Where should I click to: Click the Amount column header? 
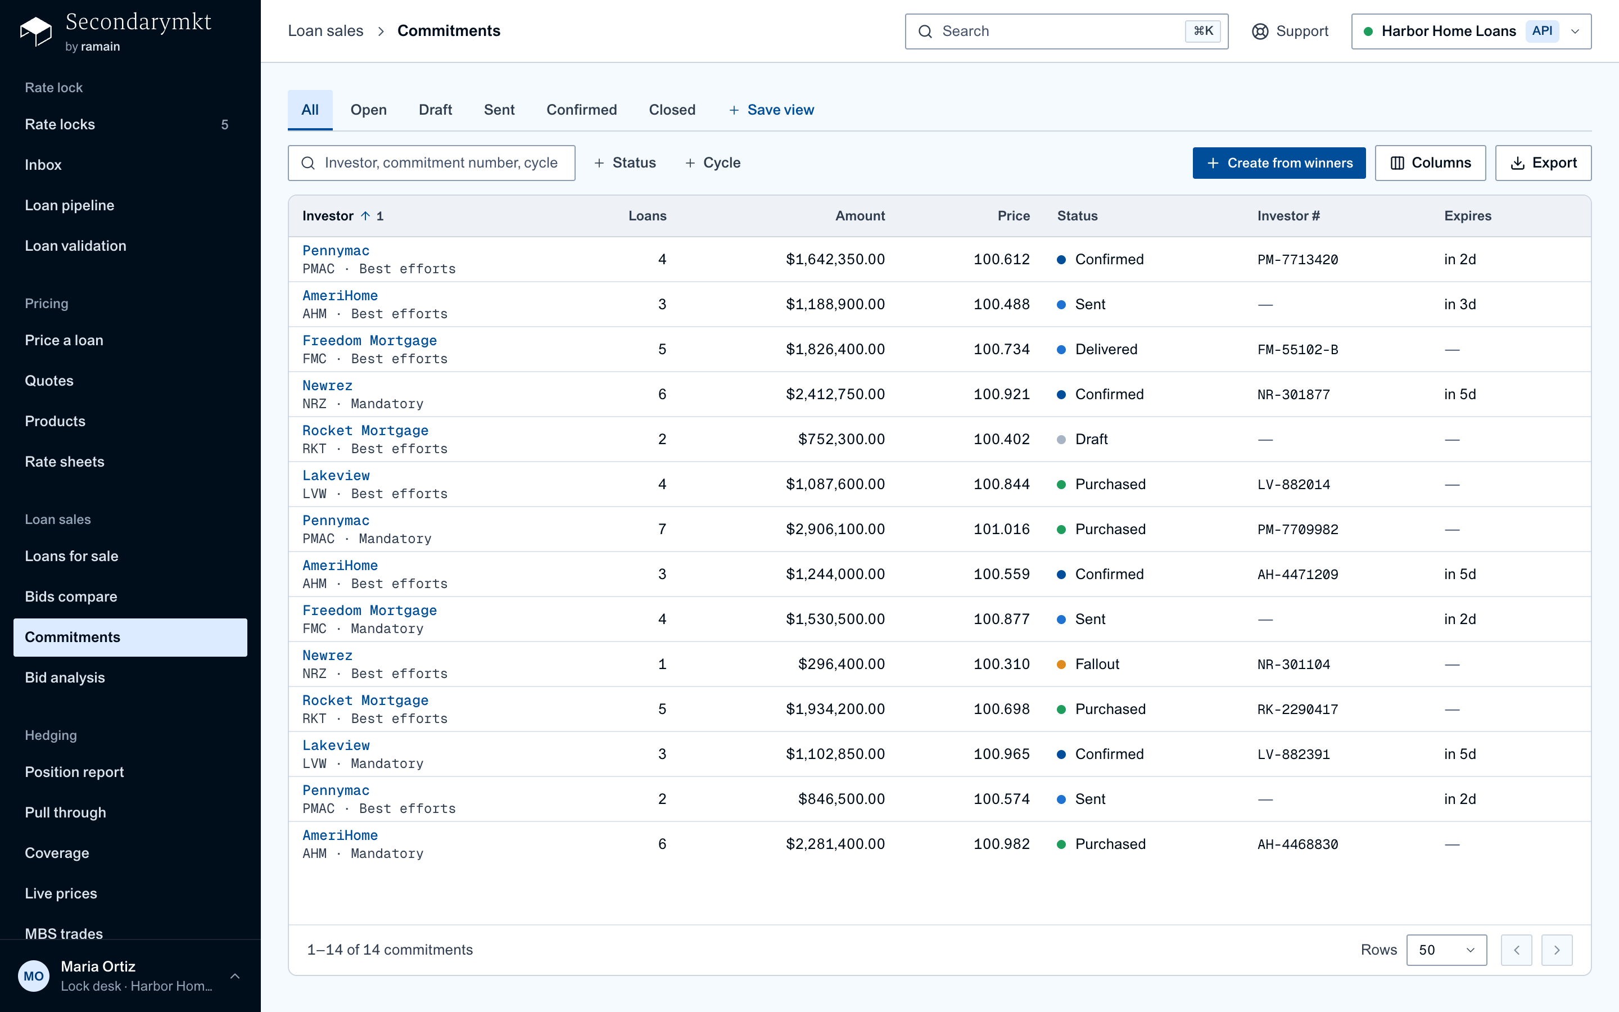tap(860, 215)
